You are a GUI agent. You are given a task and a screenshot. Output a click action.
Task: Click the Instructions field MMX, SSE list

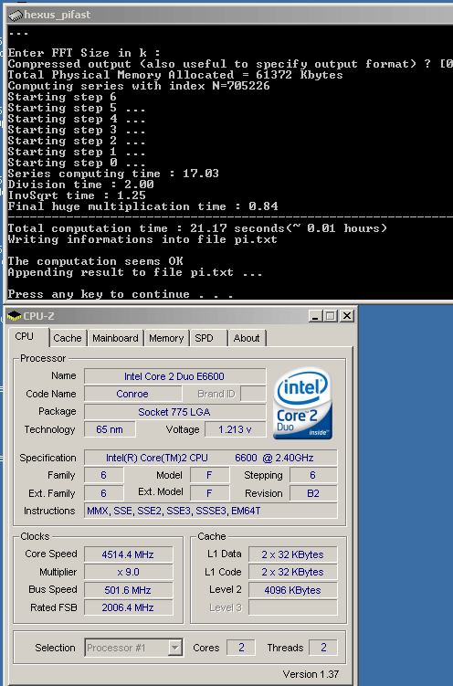(210, 511)
